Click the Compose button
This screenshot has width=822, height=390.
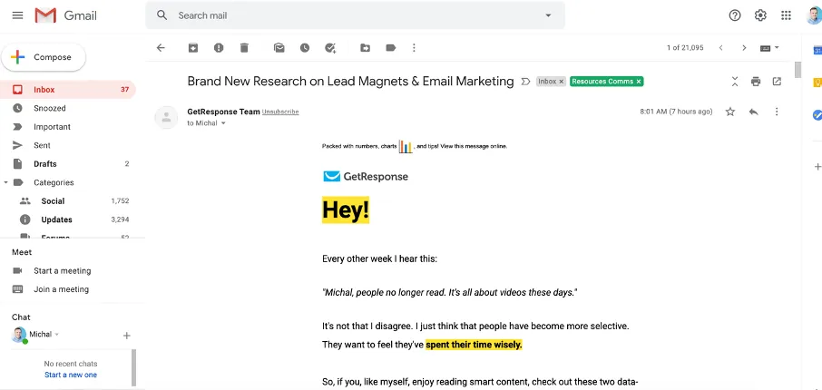[x=44, y=57]
